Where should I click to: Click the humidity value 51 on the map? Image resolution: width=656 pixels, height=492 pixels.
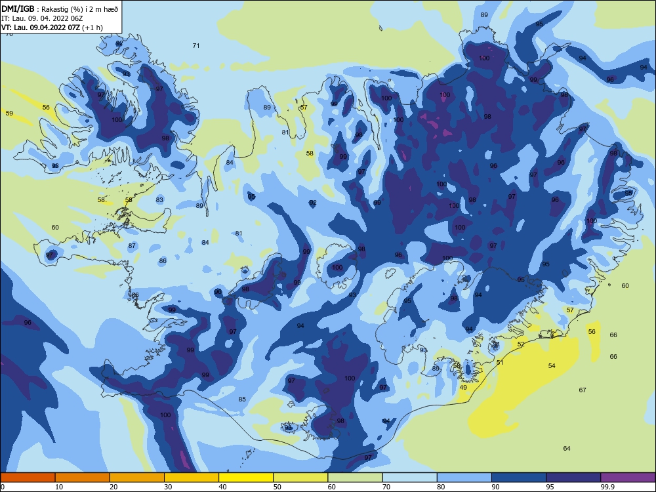click(x=500, y=362)
